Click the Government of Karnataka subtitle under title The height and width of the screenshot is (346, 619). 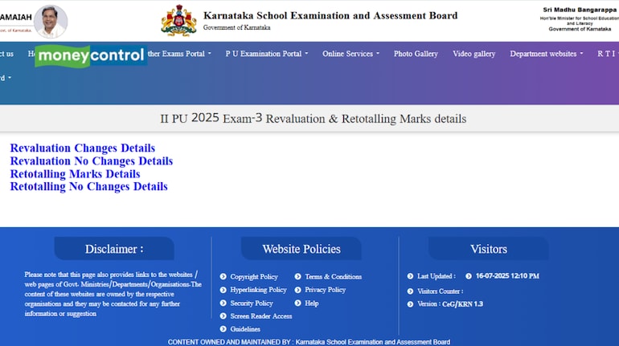coord(237,27)
